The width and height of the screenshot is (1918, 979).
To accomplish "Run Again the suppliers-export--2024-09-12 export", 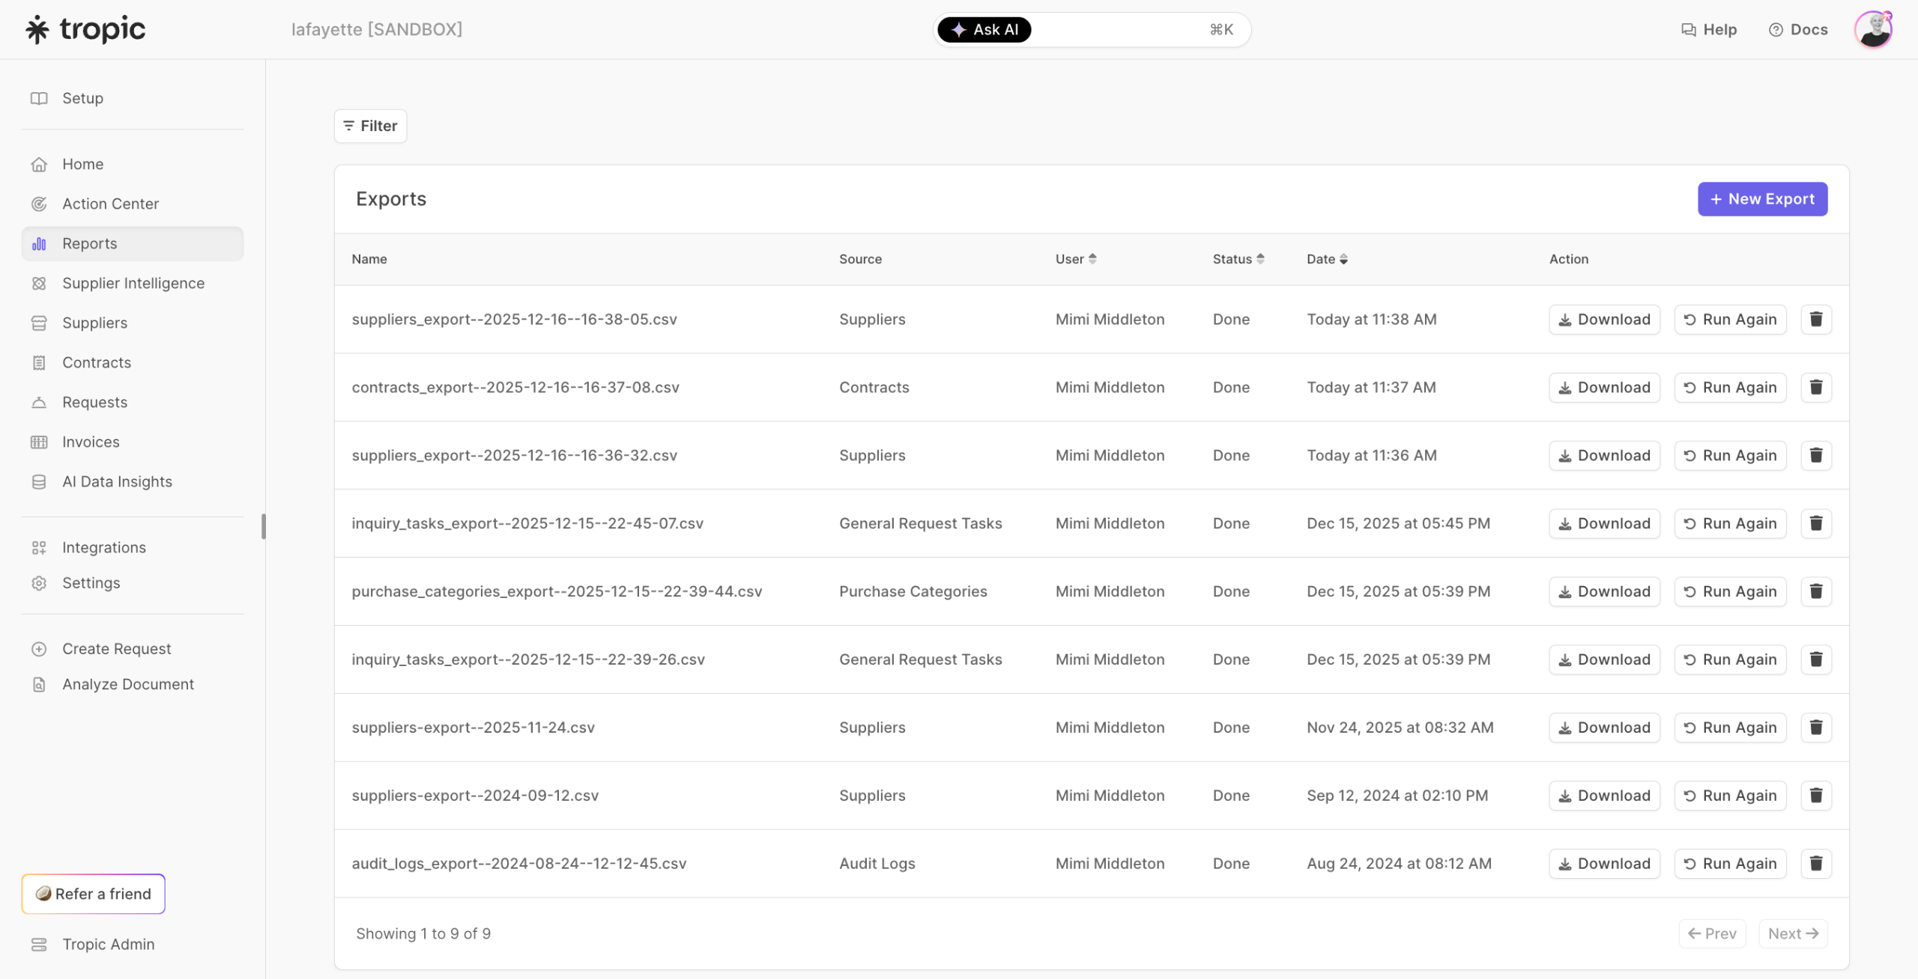I will click(x=1729, y=795).
